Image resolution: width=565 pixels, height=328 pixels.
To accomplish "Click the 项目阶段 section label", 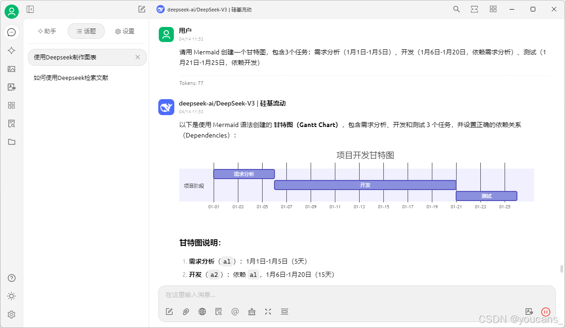I will pos(194,186).
